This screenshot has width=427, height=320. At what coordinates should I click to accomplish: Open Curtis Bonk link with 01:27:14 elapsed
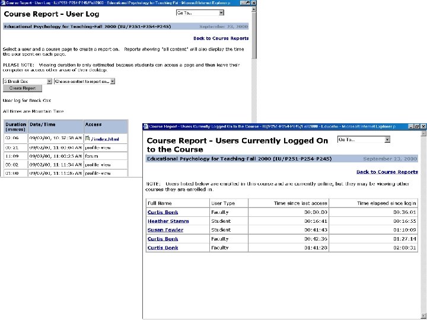coord(162,239)
